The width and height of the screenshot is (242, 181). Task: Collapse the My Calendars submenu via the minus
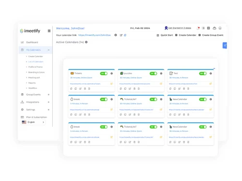48,50
